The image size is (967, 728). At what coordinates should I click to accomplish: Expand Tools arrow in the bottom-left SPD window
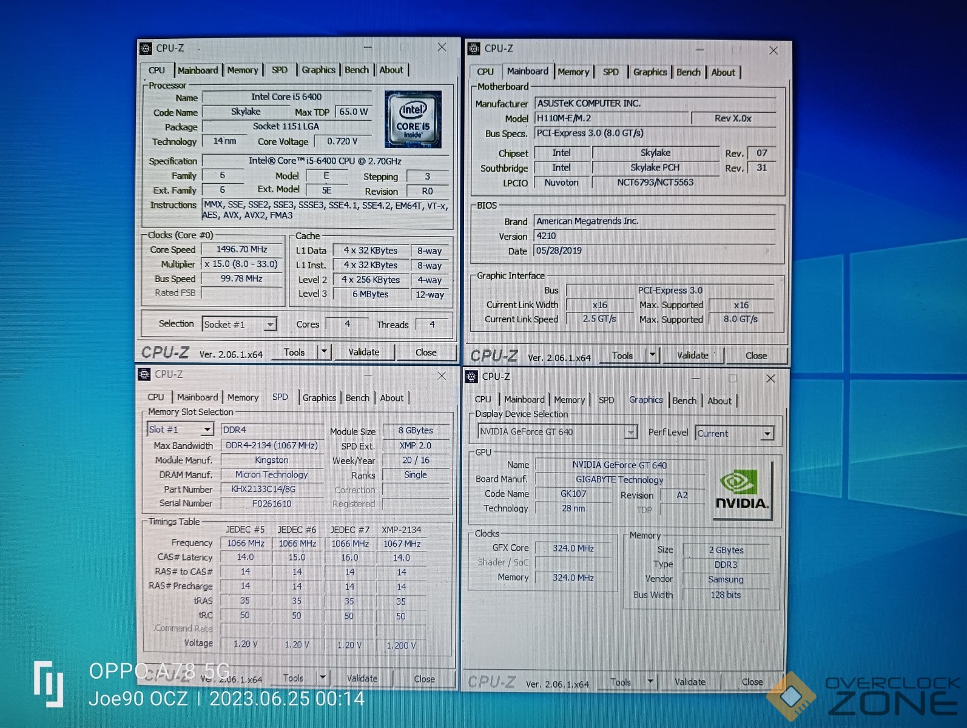(322, 678)
